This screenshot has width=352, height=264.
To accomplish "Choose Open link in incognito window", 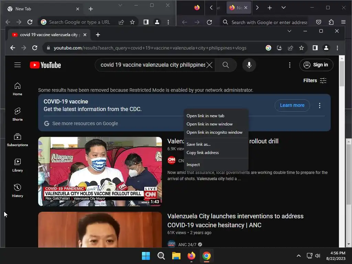I will [x=216, y=132].
